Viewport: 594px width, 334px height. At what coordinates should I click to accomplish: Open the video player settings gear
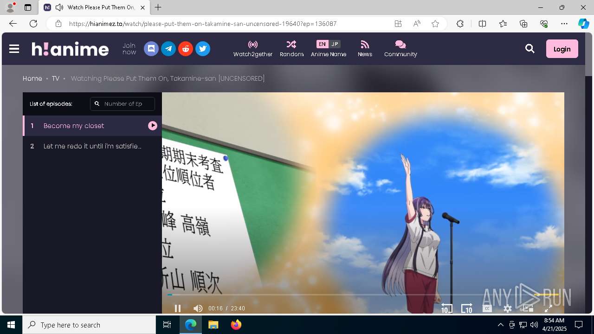[x=508, y=308]
